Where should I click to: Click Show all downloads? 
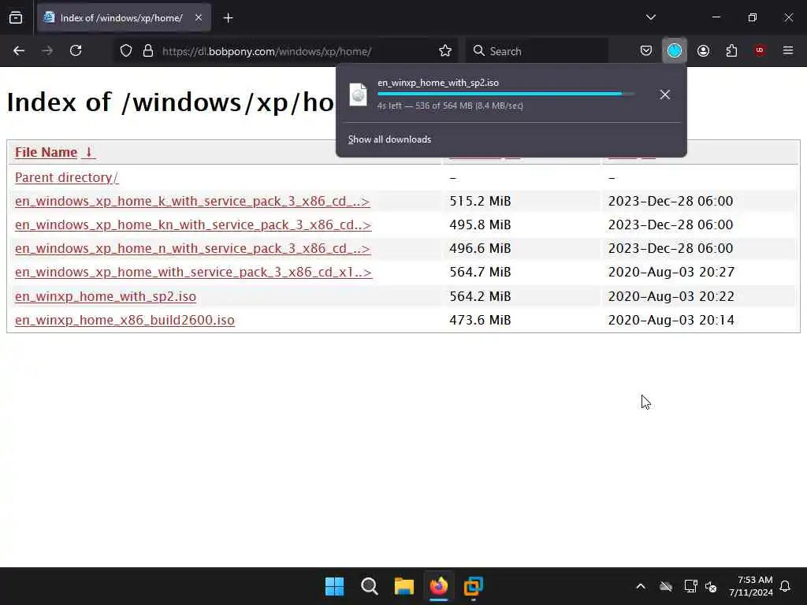tap(389, 139)
